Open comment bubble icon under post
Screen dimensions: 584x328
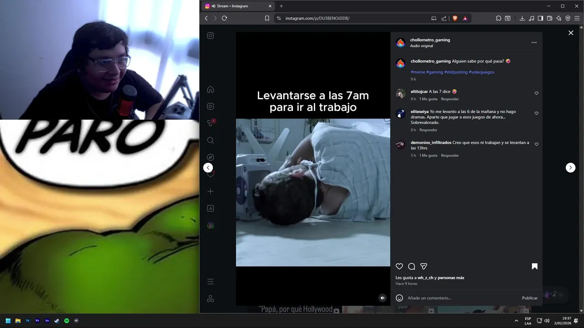[x=412, y=266]
